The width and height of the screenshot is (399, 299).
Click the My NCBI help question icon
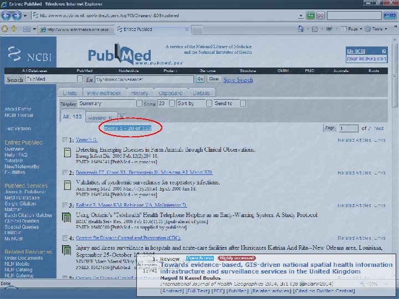(383, 51)
